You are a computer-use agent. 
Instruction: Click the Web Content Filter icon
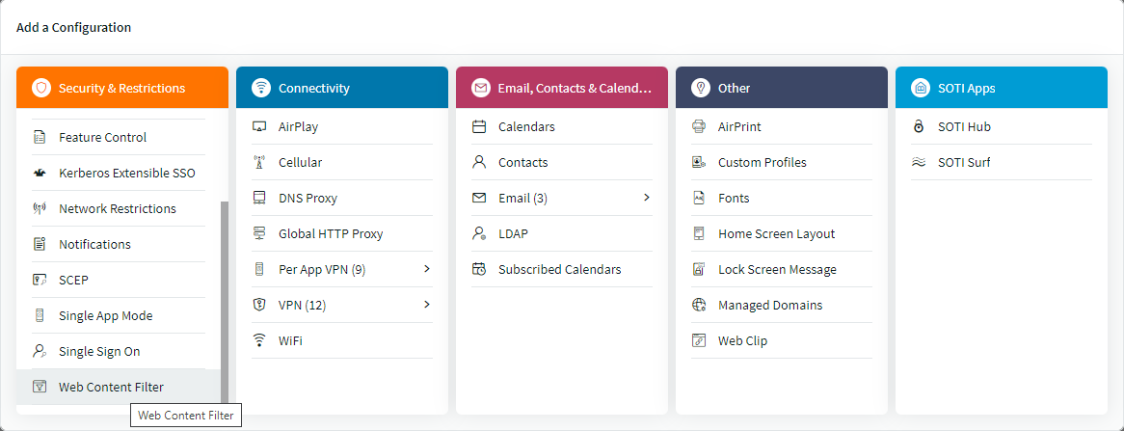[40, 387]
